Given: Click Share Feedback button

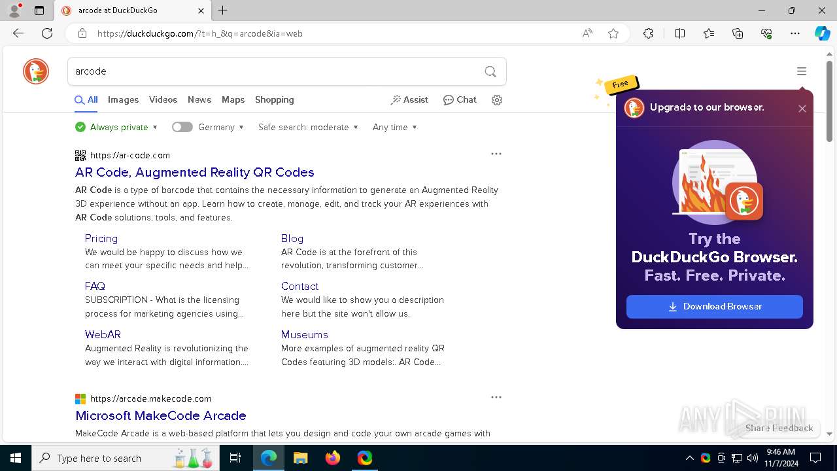Looking at the screenshot, I should pyautogui.click(x=779, y=428).
